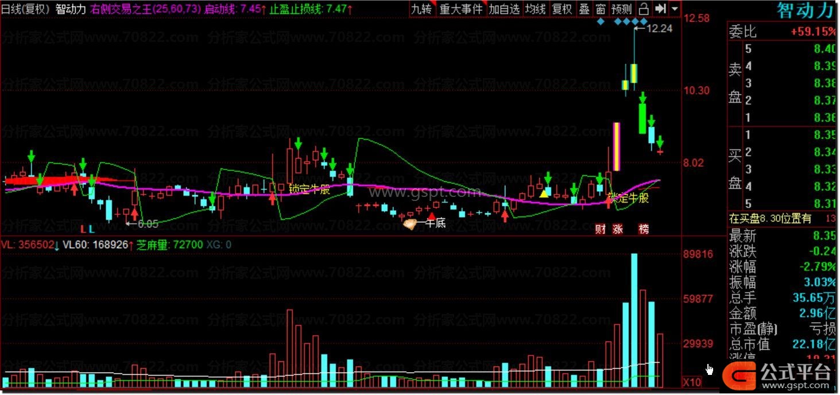Click the XG: 0 readout
Viewport: 840px width, 395px height.
click(x=219, y=245)
